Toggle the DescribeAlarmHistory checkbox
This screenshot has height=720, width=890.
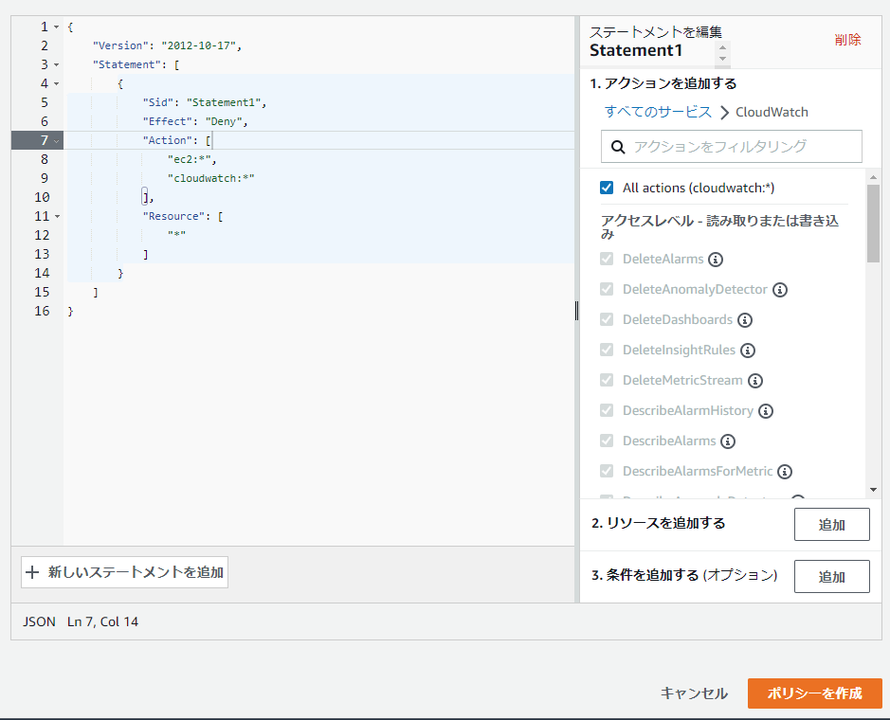coord(607,410)
